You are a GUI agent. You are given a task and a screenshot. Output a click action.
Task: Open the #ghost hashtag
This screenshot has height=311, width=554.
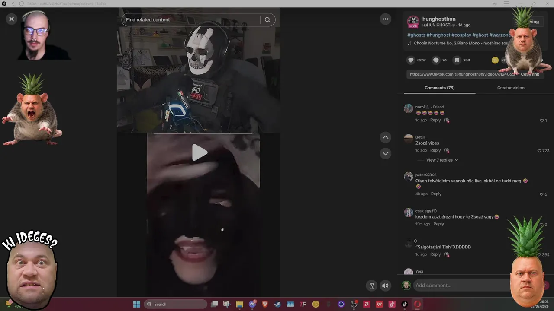pos(480,35)
